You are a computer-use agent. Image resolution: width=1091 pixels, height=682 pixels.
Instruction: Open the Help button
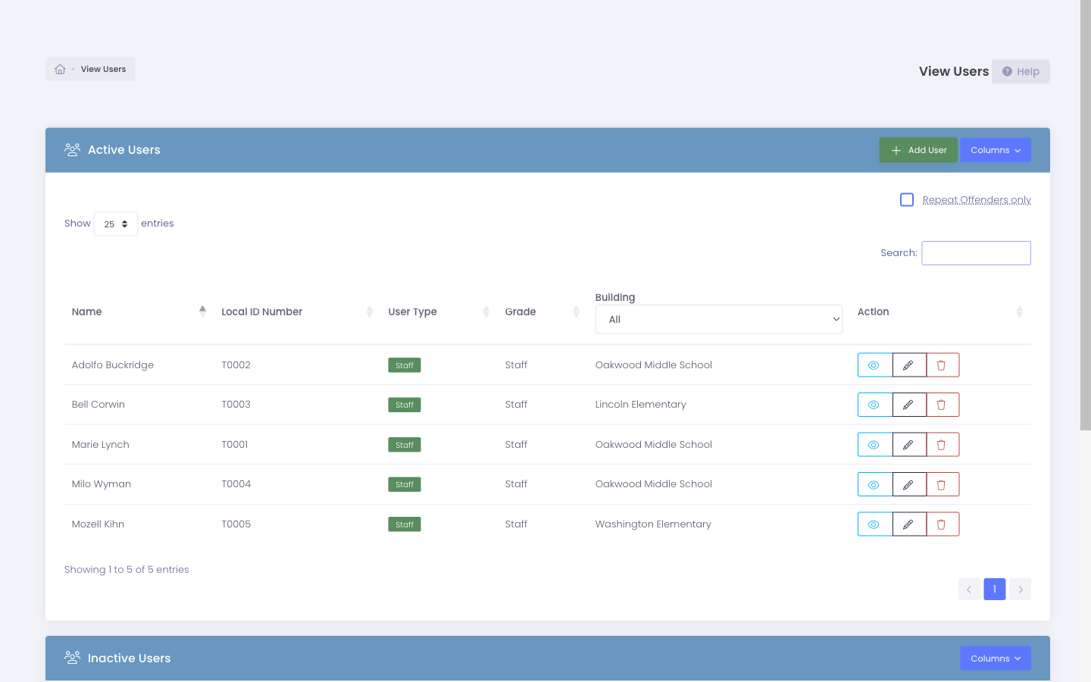pos(1021,71)
